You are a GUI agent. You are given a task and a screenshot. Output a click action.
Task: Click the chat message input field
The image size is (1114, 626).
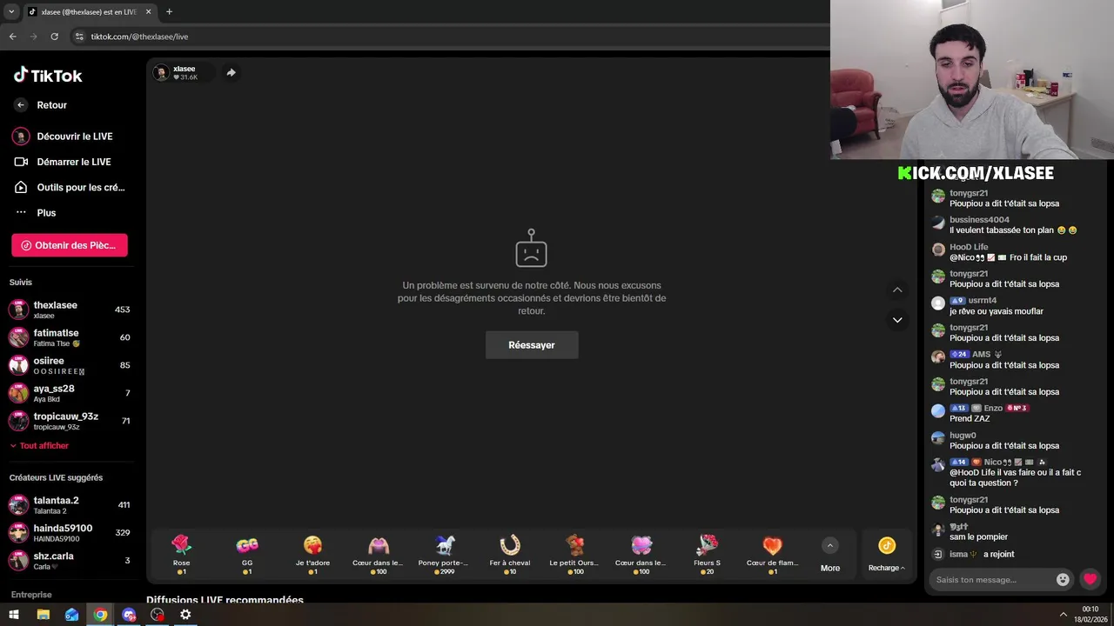(992, 580)
